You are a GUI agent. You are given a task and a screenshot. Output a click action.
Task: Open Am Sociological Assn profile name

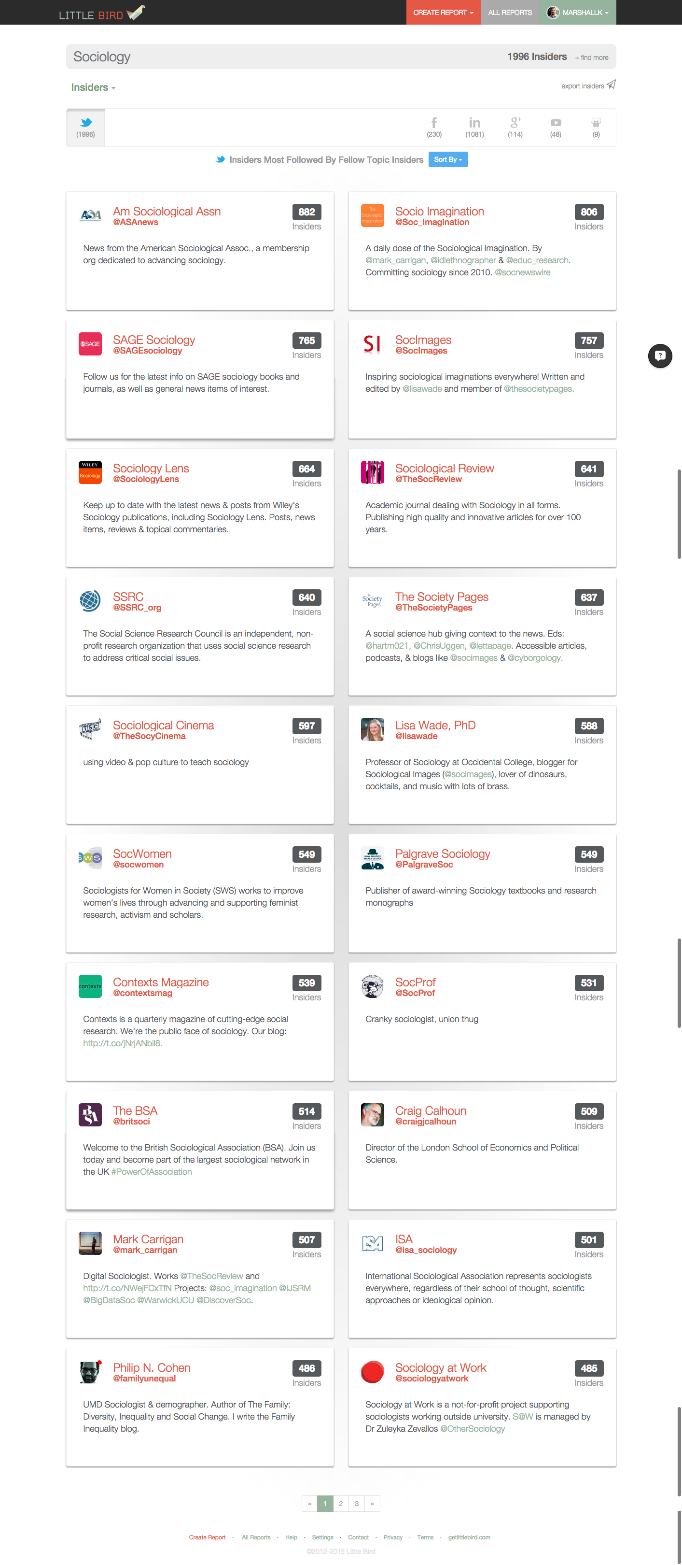(x=167, y=212)
